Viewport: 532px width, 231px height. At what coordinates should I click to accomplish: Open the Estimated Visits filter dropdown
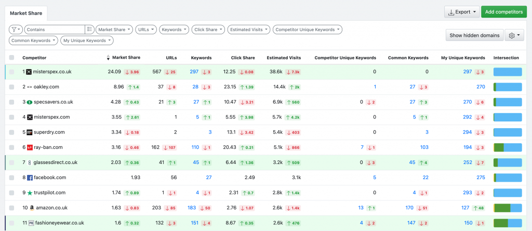tap(249, 30)
